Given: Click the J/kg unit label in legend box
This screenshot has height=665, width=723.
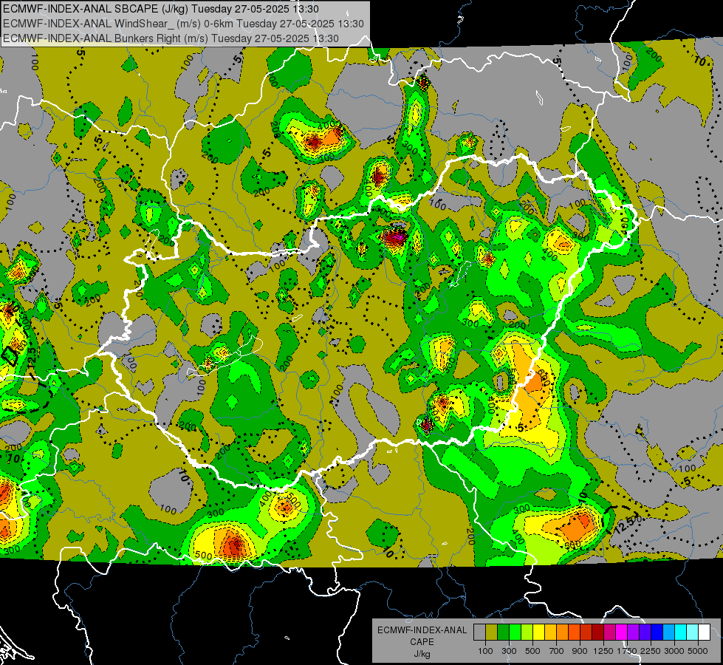Looking at the screenshot, I should (x=422, y=654).
